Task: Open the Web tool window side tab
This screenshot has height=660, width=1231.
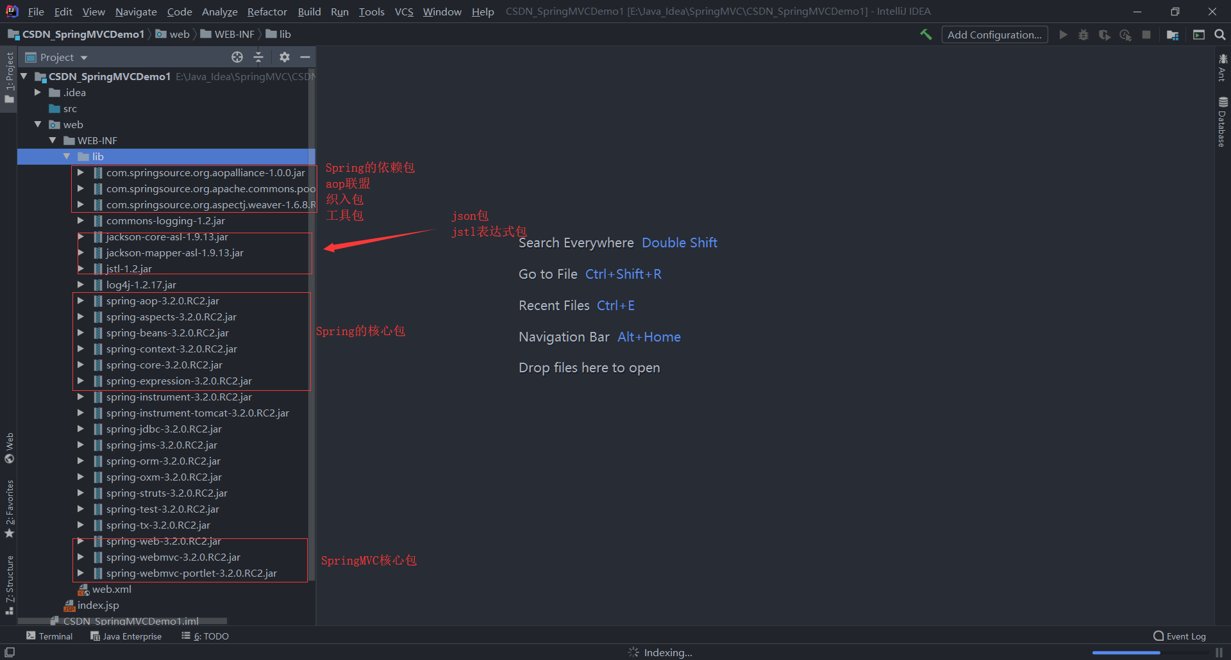Action: 9,448
